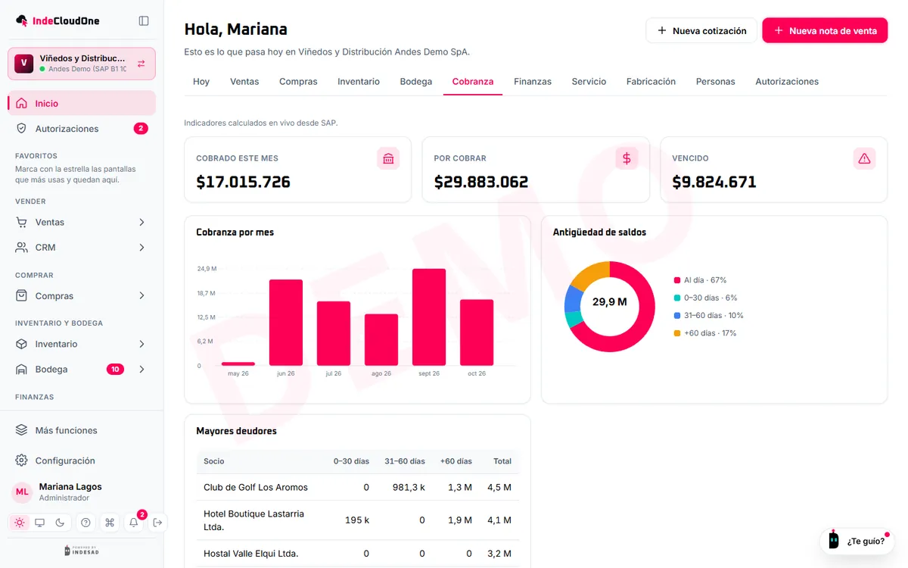Image resolution: width=908 pixels, height=568 pixels.
Task: Switch to system theme
Action: [x=40, y=523]
